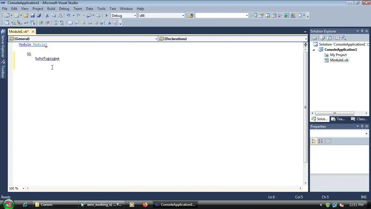Viewport: 371px width, 209px height.
Task: Open the Debug configuration dropdown
Action: click(x=135, y=15)
